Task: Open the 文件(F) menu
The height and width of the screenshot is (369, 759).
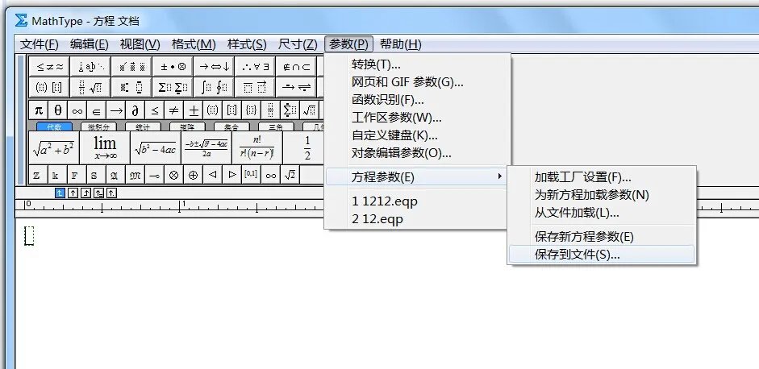Action: pyautogui.click(x=40, y=44)
